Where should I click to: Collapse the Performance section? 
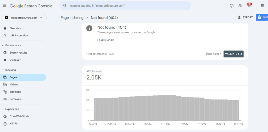[x=3, y=45]
